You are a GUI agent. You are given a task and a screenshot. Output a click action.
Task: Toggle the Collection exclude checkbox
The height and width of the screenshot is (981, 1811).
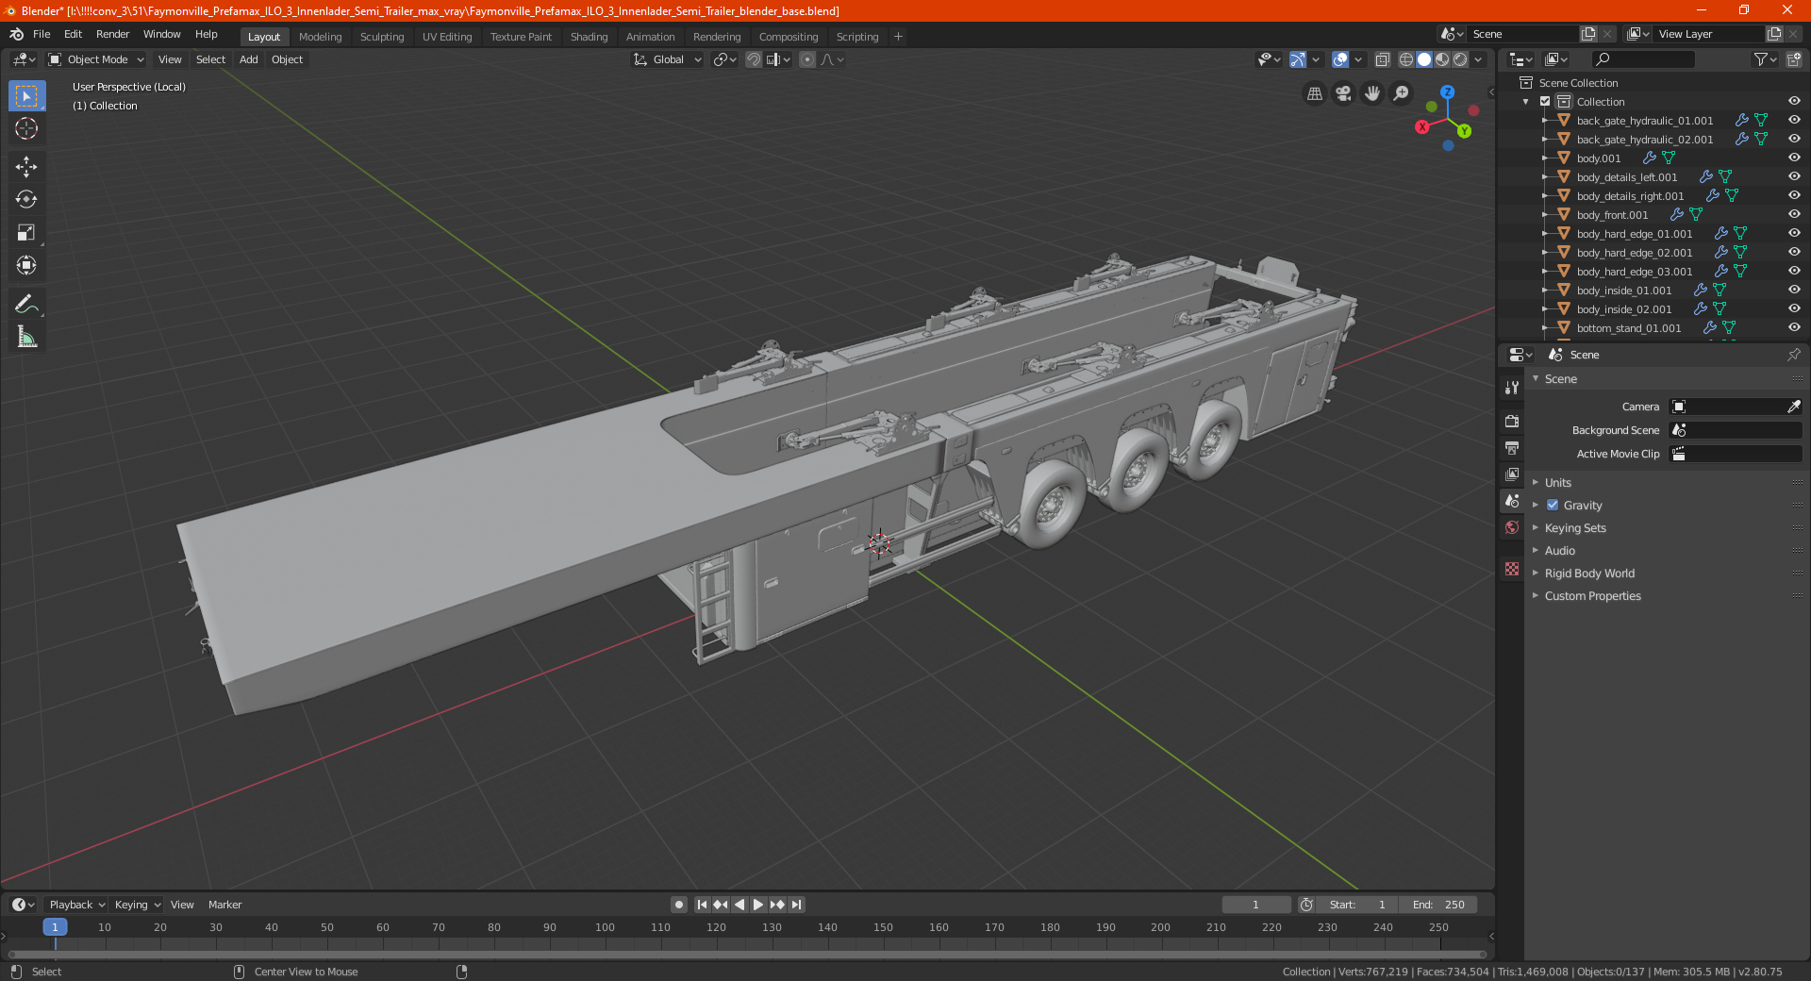coord(1545,102)
